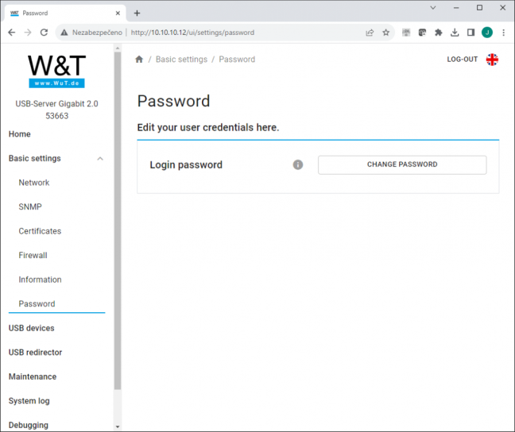Click the sidebar scroll down arrow
Screen dimensions: 515x432
point(118,427)
